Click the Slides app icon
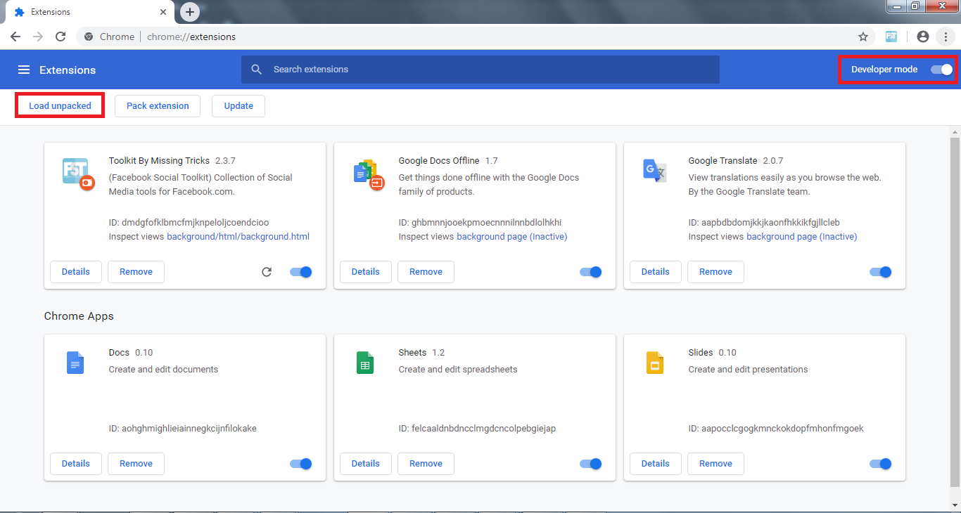Image resolution: width=961 pixels, height=513 pixels. click(655, 362)
